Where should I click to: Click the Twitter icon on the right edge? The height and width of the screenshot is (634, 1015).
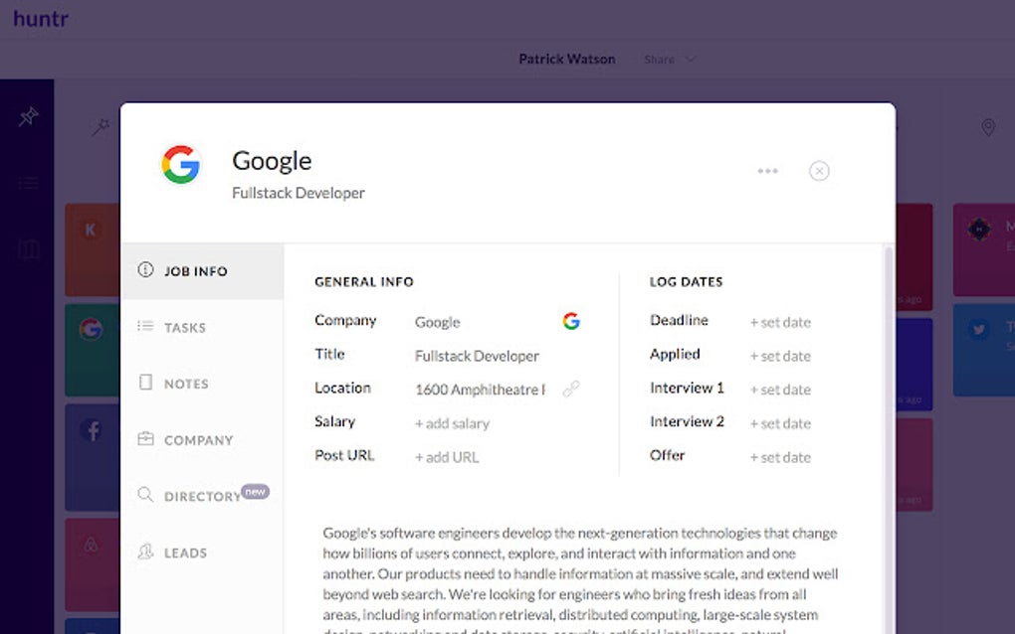[x=979, y=329]
